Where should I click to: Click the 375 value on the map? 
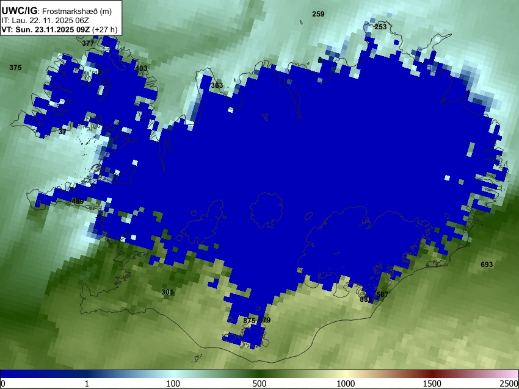pyautogui.click(x=15, y=68)
